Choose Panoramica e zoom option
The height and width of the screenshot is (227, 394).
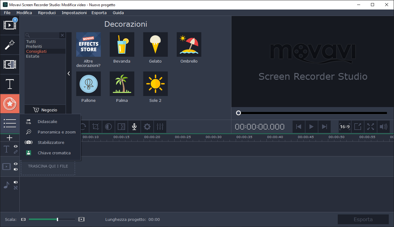(x=50, y=132)
